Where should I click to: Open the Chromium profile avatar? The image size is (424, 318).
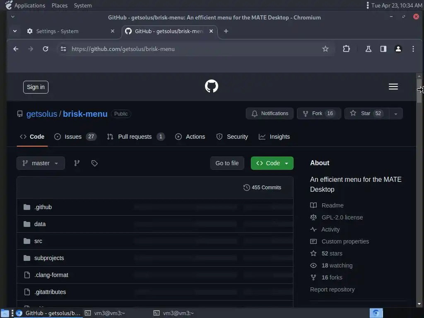[398, 49]
